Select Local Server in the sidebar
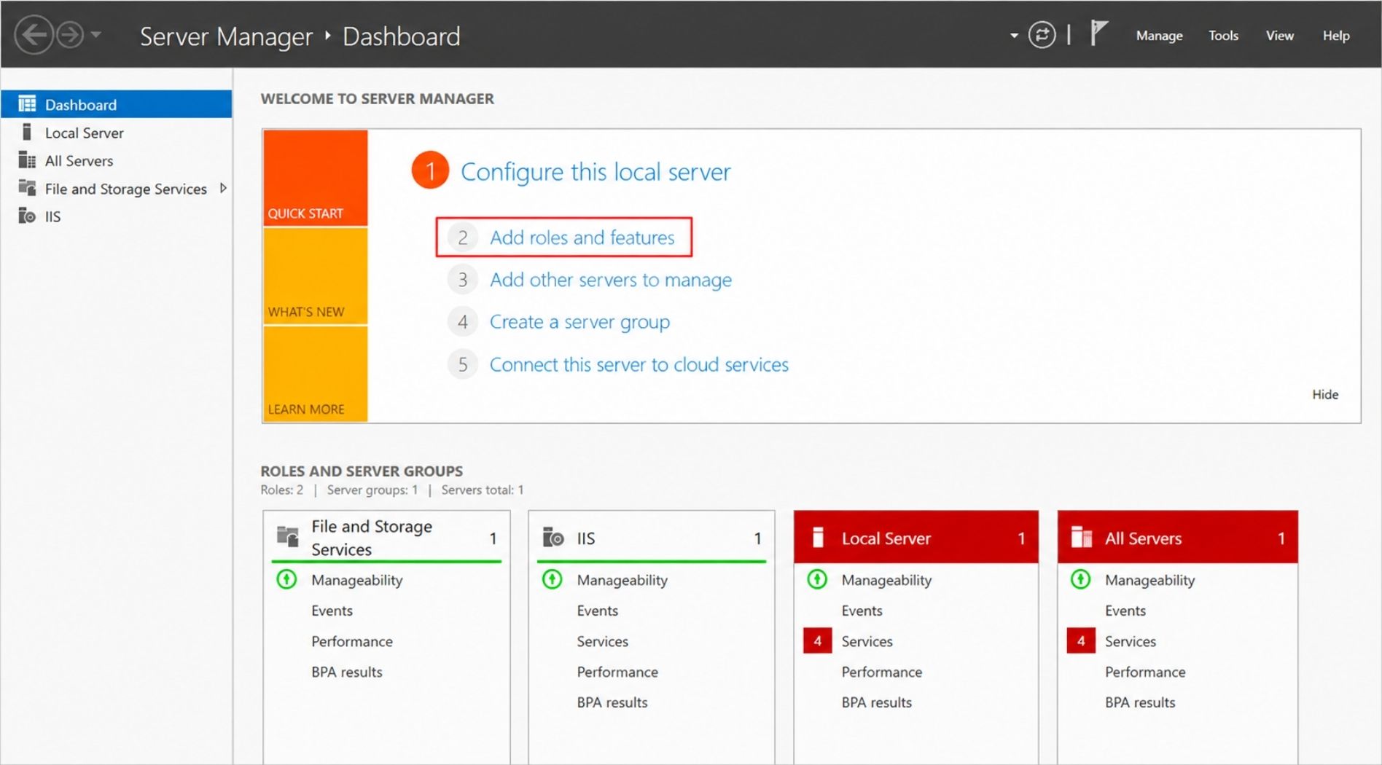Image resolution: width=1382 pixels, height=765 pixels. pyautogui.click(x=117, y=133)
